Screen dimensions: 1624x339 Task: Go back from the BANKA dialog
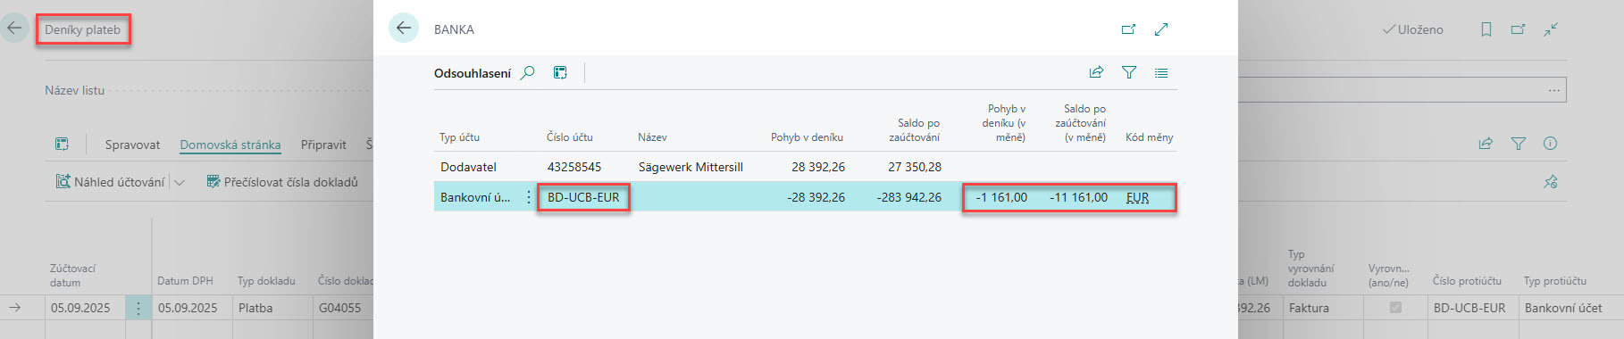coord(404,29)
